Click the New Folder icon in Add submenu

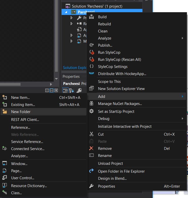[x=5, y=112]
